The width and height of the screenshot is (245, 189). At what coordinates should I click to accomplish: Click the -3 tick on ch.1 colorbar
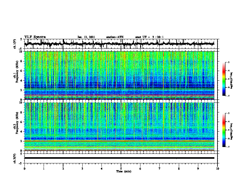[x=228, y=62]
